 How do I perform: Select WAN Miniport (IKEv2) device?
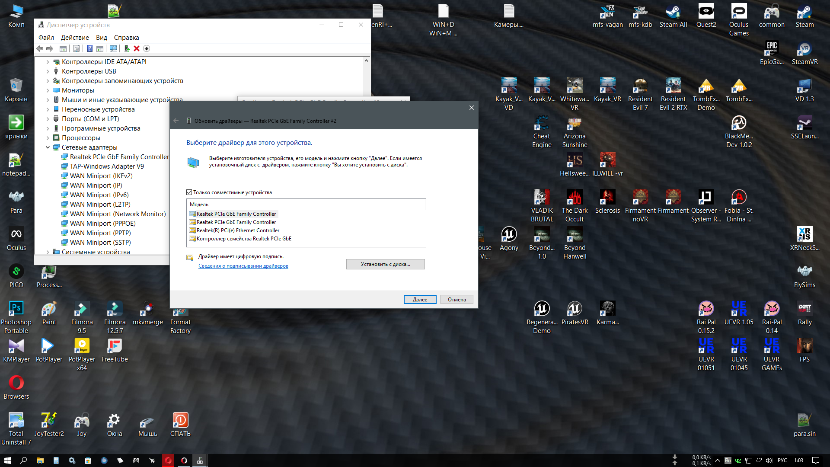tap(101, 176)
